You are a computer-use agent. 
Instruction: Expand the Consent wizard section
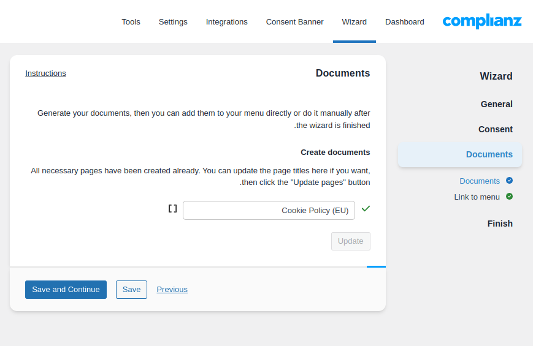tap(495, 129)
